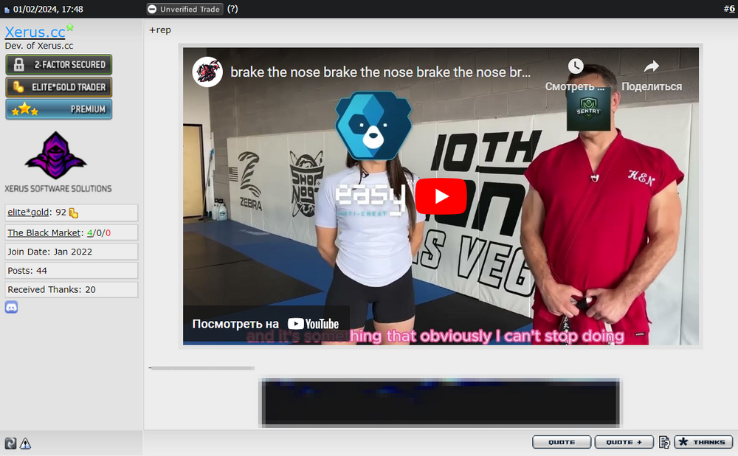This screenshot has width=738, height=456.
Task: Click the Quote button
Action: pyautogui.click(x=562, y=442)
